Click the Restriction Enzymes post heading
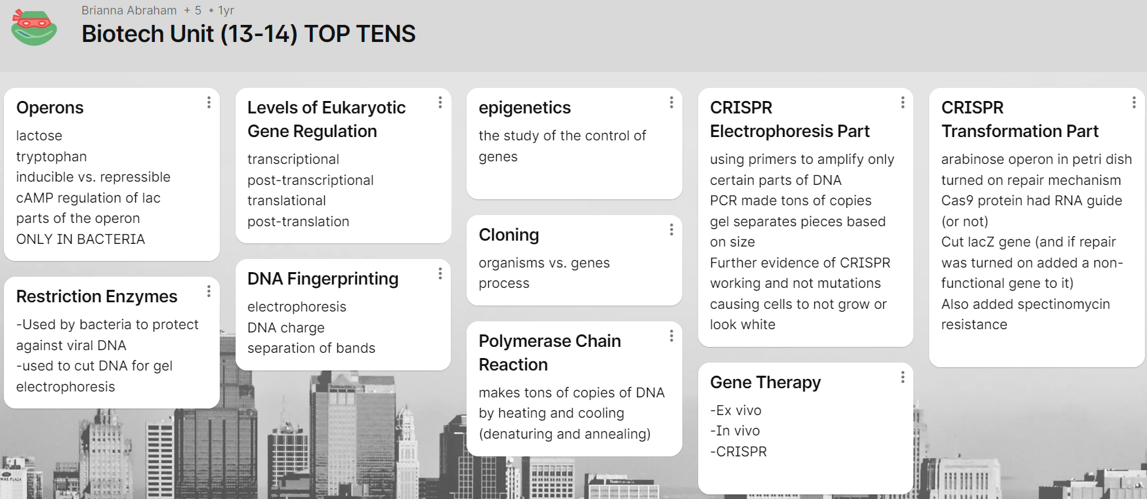1147x499 pixels. 96,296
